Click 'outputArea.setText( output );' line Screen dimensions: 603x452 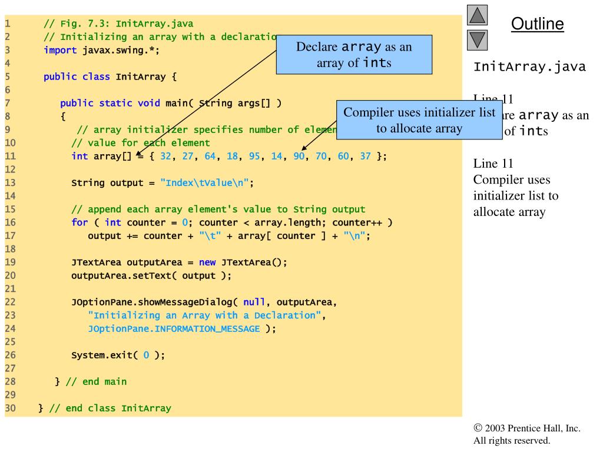[x=151, y=276]
